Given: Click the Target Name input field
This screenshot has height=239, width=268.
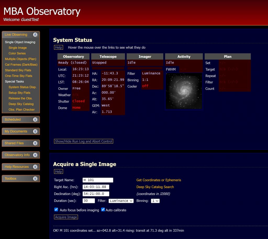Looking at the screenshot, I should coord(98,180).
